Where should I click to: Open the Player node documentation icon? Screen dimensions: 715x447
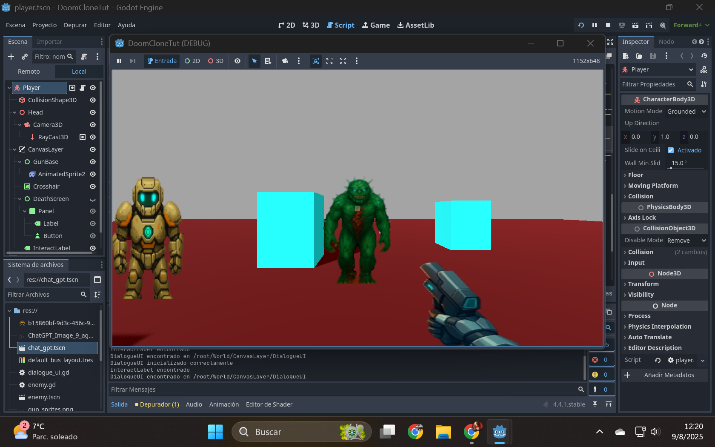[x=704, y=69]
